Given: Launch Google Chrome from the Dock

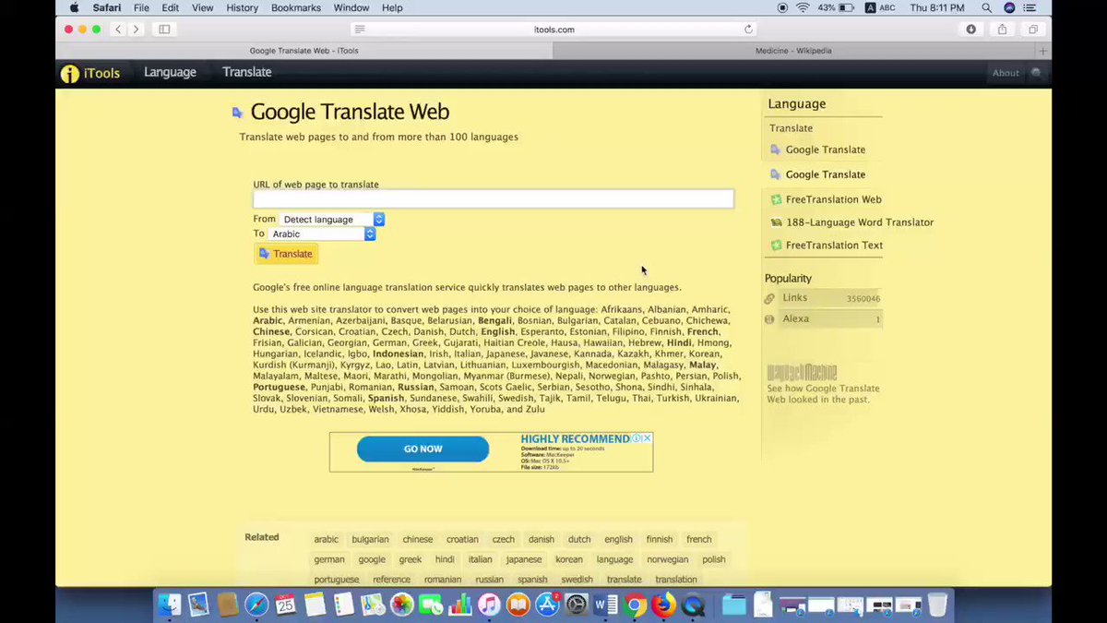Looking at the screenshot, I should click(635, 605).
